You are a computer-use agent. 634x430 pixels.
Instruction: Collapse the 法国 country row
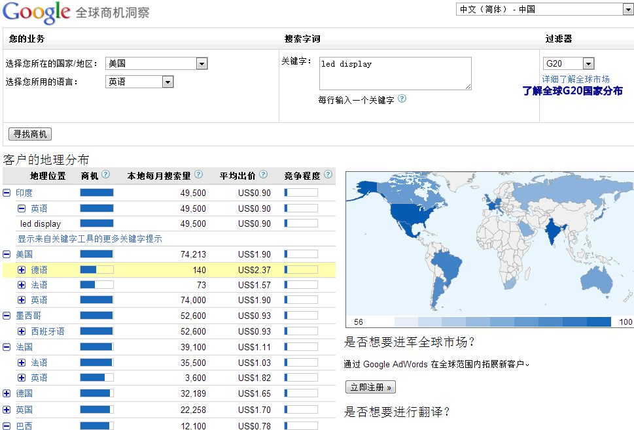7,347
